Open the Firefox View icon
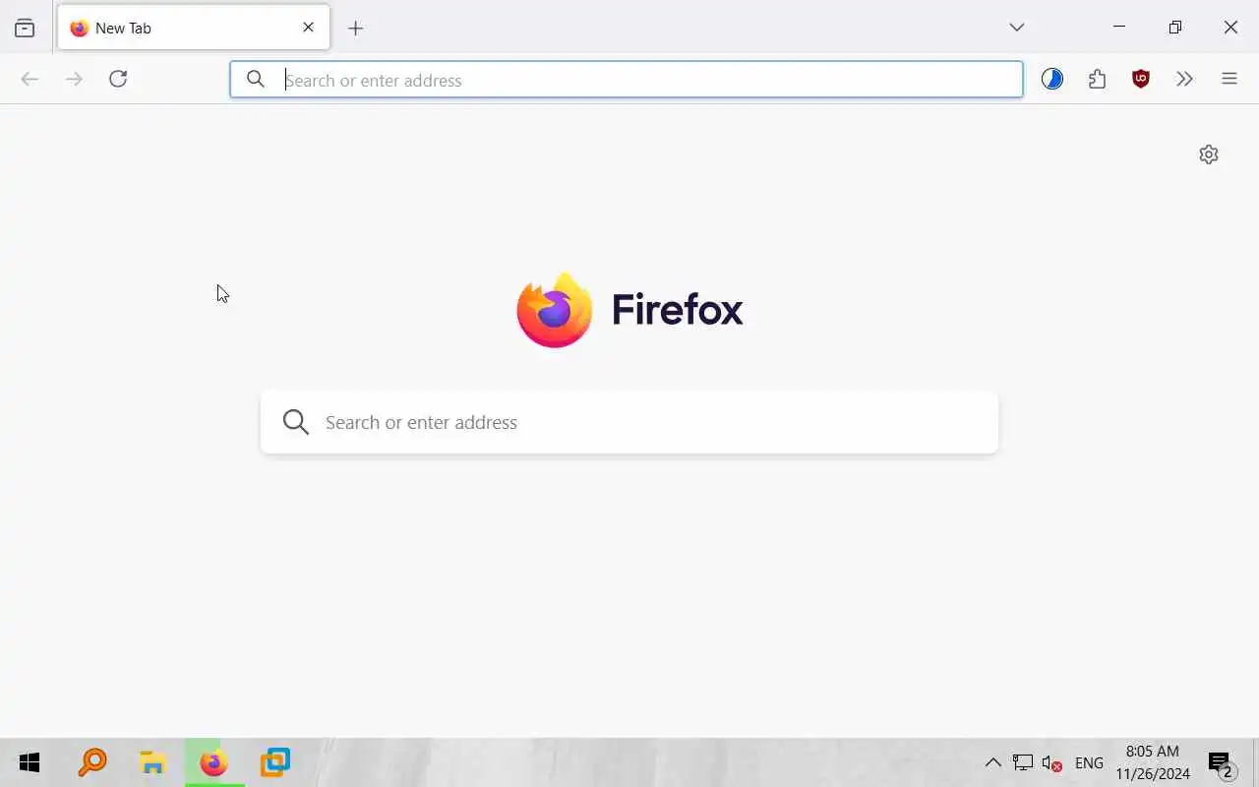This screenshot has height=787, width=1259. tap(25, 28)
